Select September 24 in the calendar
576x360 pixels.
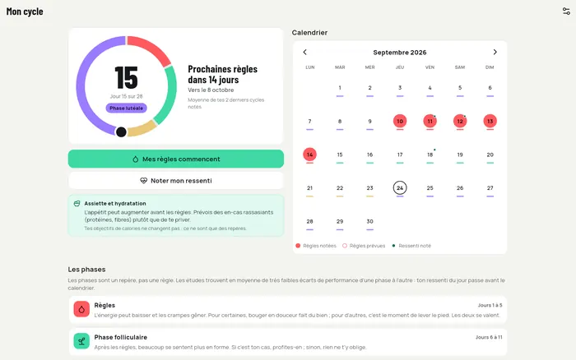[x=400, y=188]
